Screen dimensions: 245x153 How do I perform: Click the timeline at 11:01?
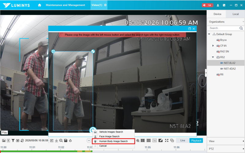[x=32, y=148]
